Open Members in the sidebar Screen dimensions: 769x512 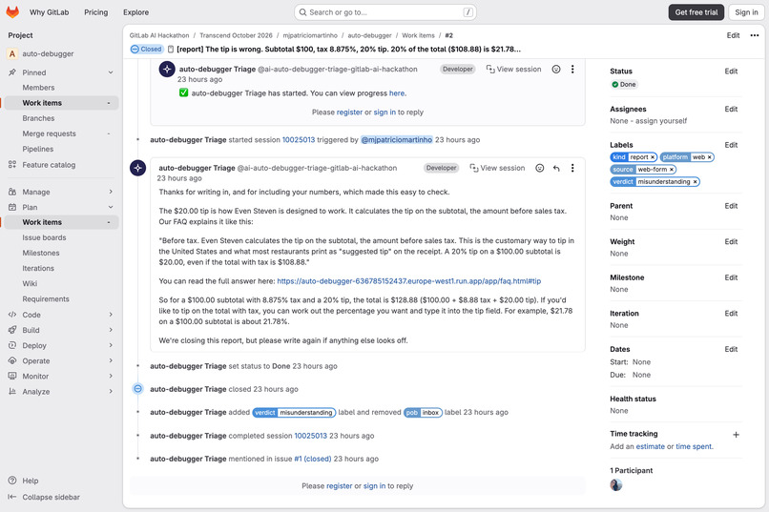point(38,88)
